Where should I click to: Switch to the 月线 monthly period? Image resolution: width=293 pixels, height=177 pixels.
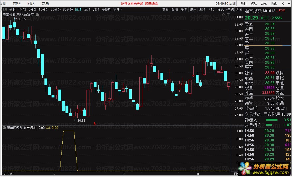(96, 9)
